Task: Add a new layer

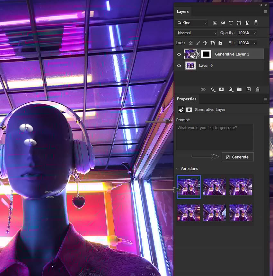Action: click(248, 89)
